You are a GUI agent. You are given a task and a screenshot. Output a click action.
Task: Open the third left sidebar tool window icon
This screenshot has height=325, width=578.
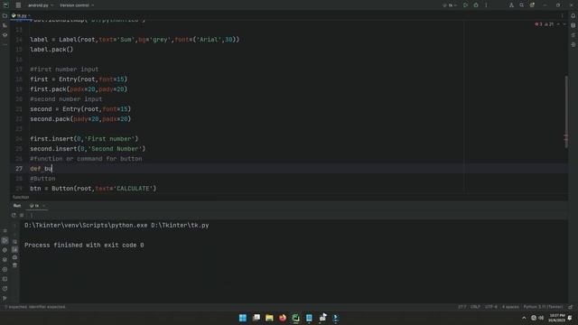[x=5, y=35]
